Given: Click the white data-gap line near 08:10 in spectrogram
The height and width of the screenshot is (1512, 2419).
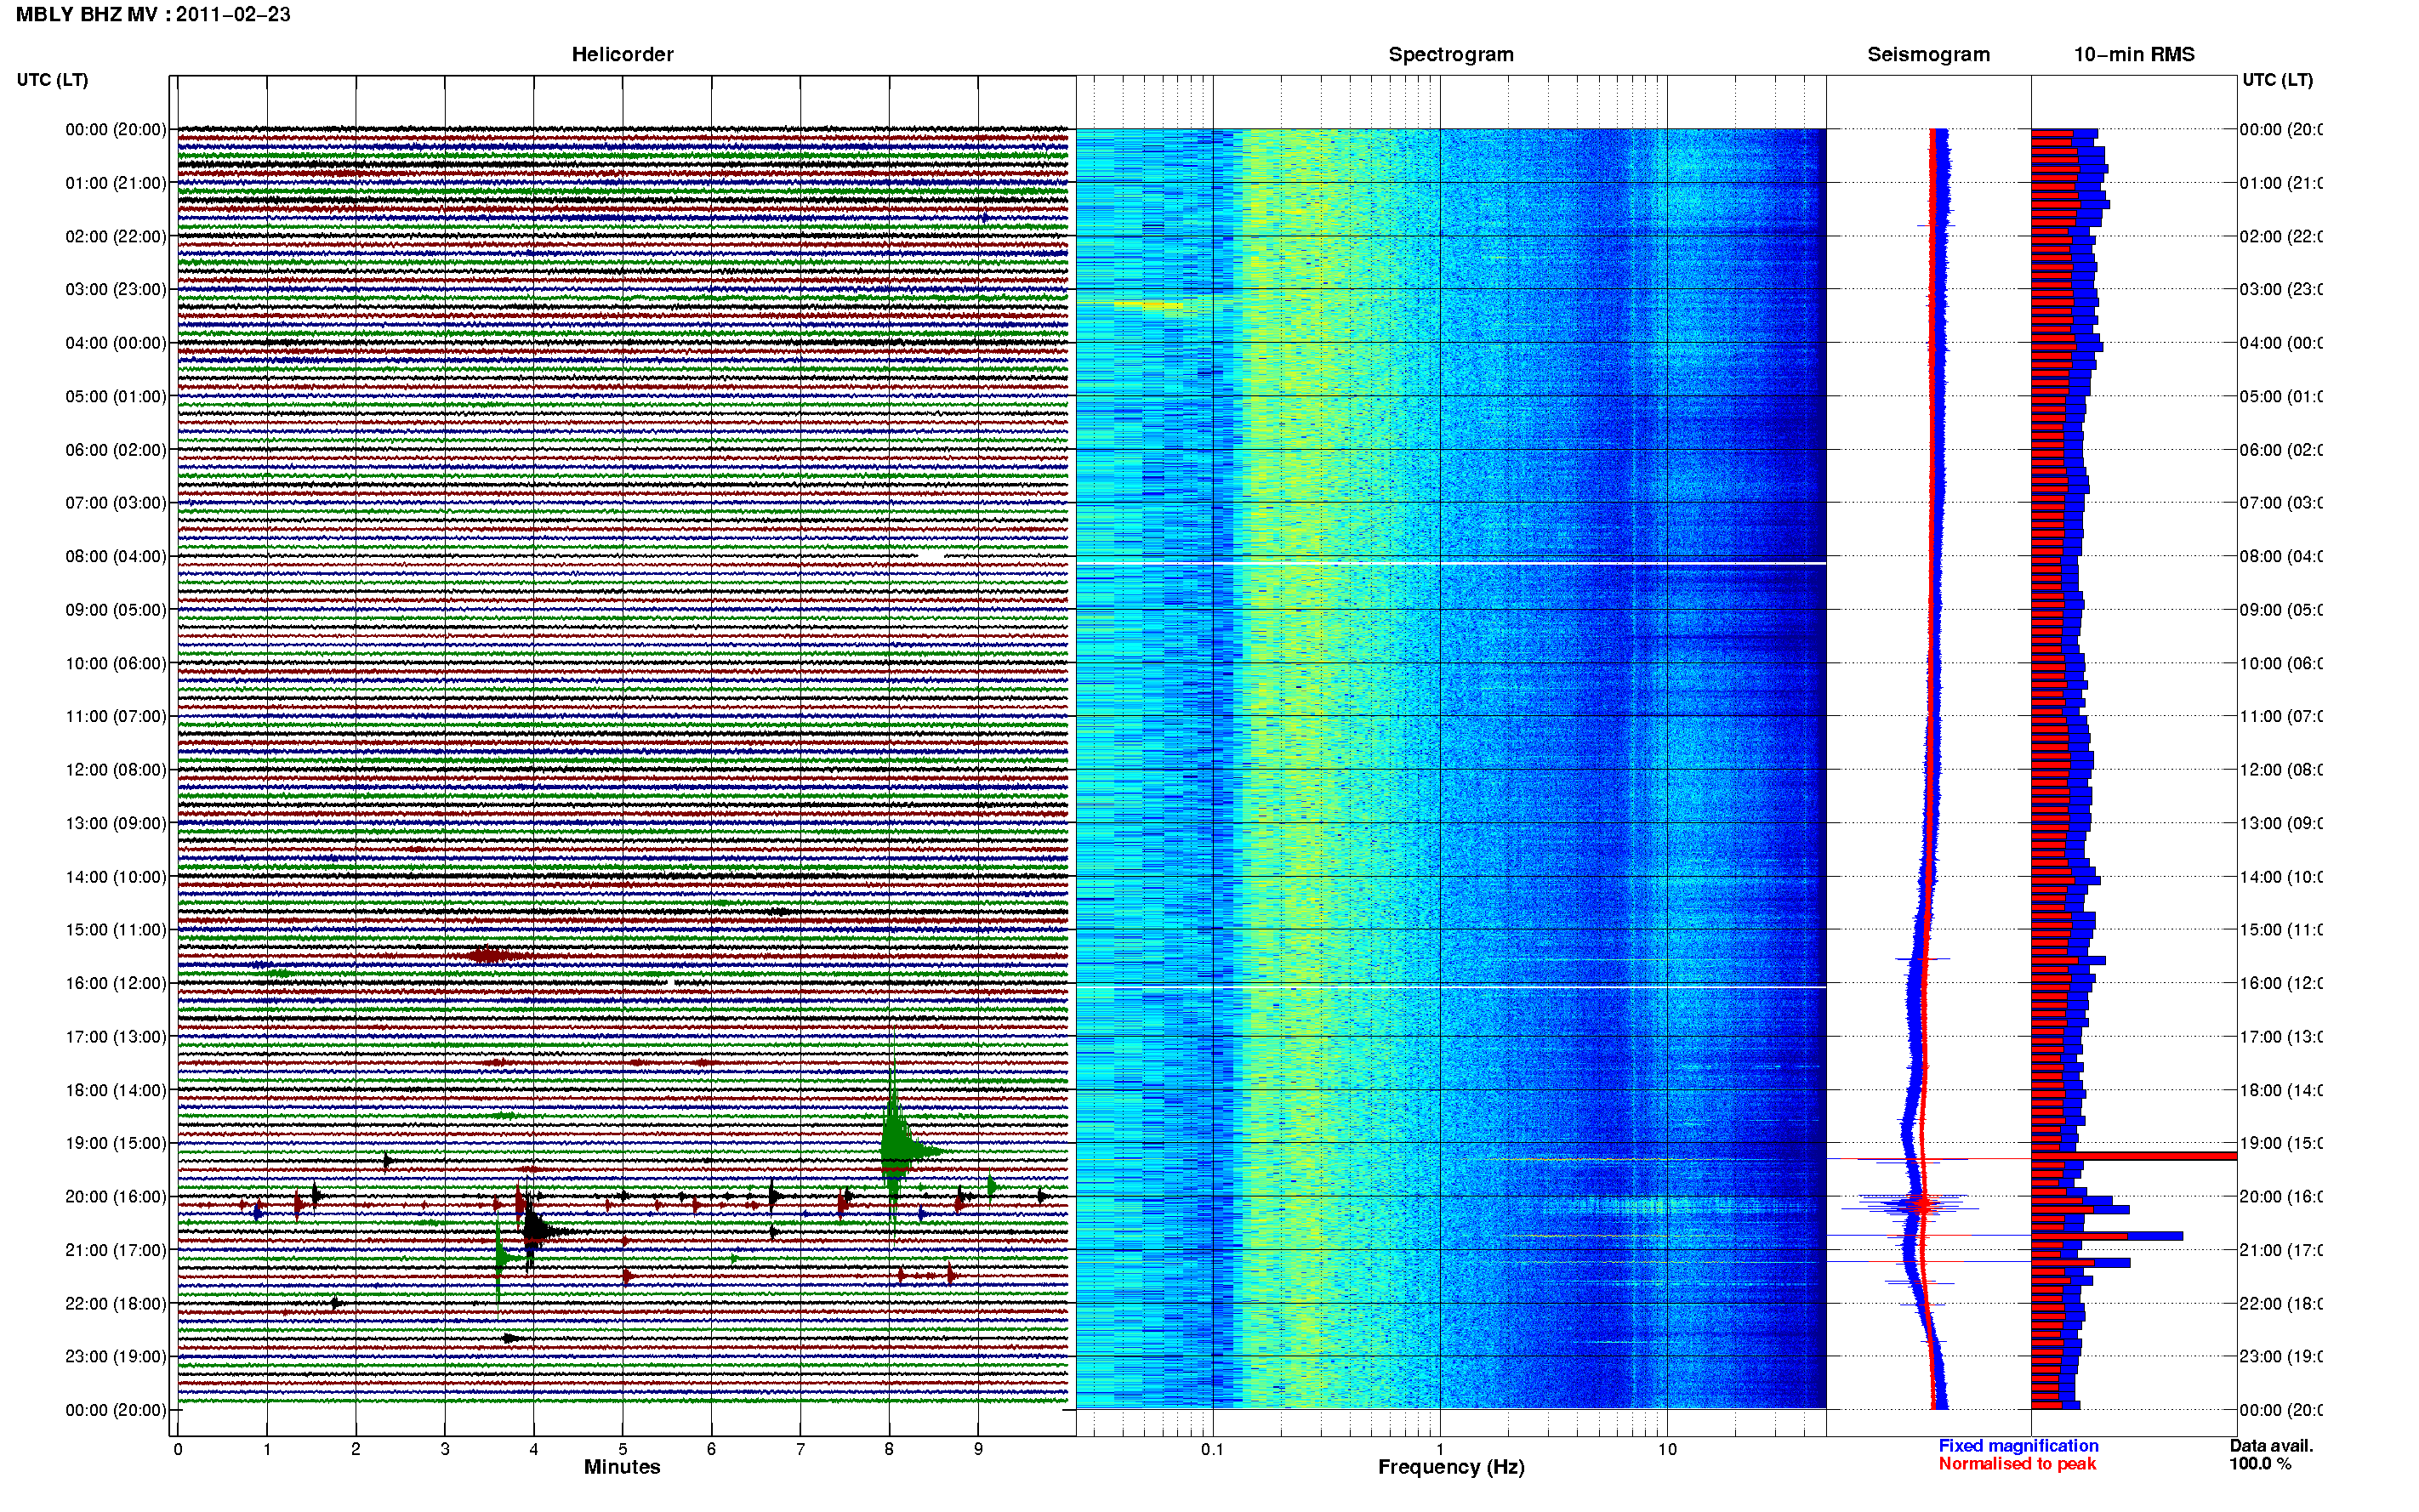Looking at the screenshot, I should point(1451,564).
